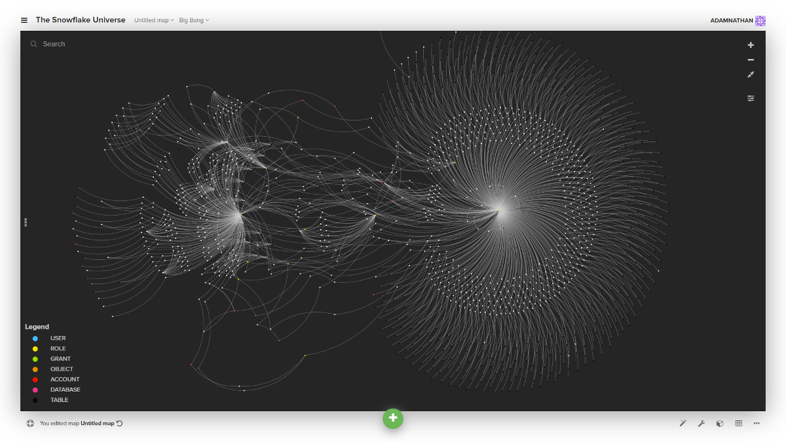Click the USER blue legend swatch
This screenshot has width=786, height=442.
pyautogui.click(x=35, y=339)
